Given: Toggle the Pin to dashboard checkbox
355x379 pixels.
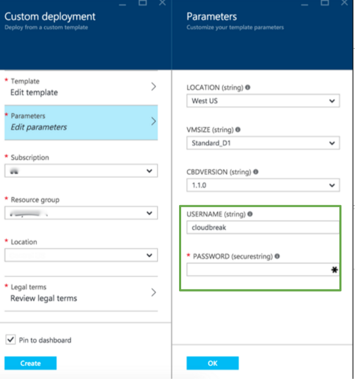Looking at the screenshot, I should pos(10,340).
